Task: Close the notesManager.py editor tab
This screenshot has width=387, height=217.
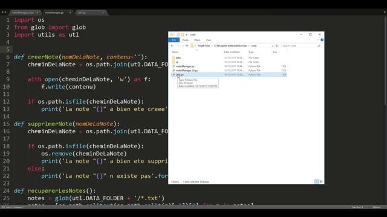Action: [70, 13]
